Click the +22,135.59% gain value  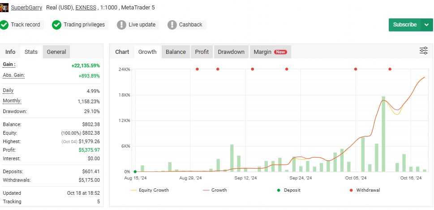tap(86, 66)
